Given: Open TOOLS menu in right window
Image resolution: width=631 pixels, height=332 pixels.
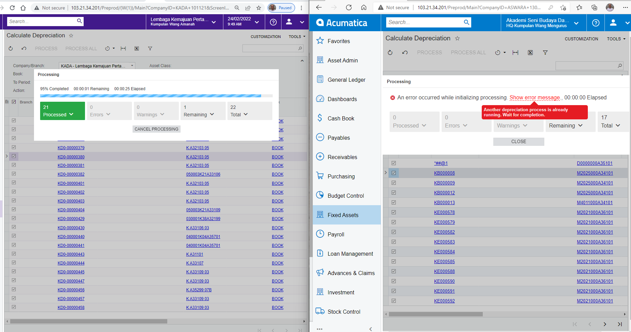Looking at the screenshot, I should (x=616, y=39).
